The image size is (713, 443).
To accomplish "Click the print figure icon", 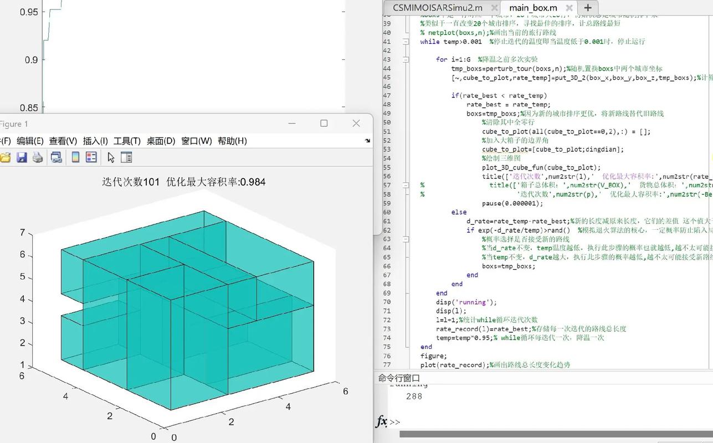I will click(38, 157).
